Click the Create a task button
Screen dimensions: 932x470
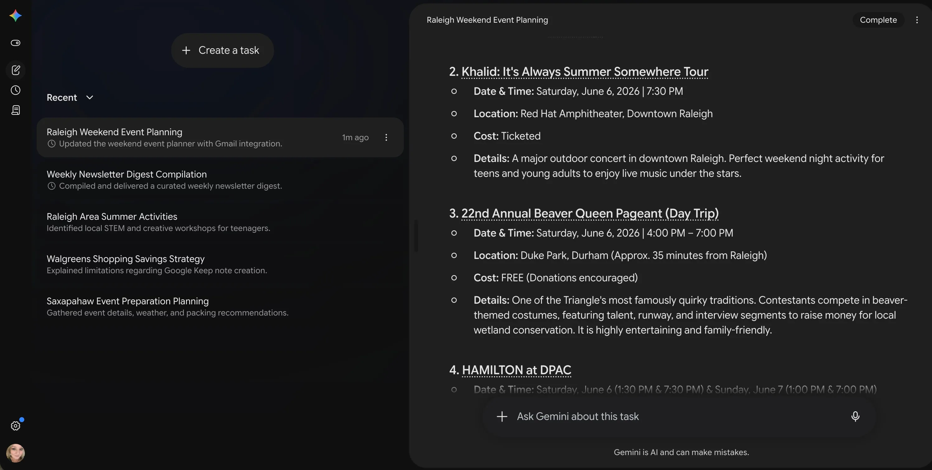(x=222, y=50)
